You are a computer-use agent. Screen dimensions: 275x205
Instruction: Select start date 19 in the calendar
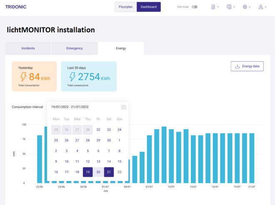coord(87,172)
